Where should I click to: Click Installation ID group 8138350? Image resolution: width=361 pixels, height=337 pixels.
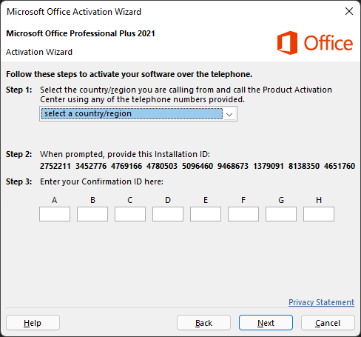[304, 166]
